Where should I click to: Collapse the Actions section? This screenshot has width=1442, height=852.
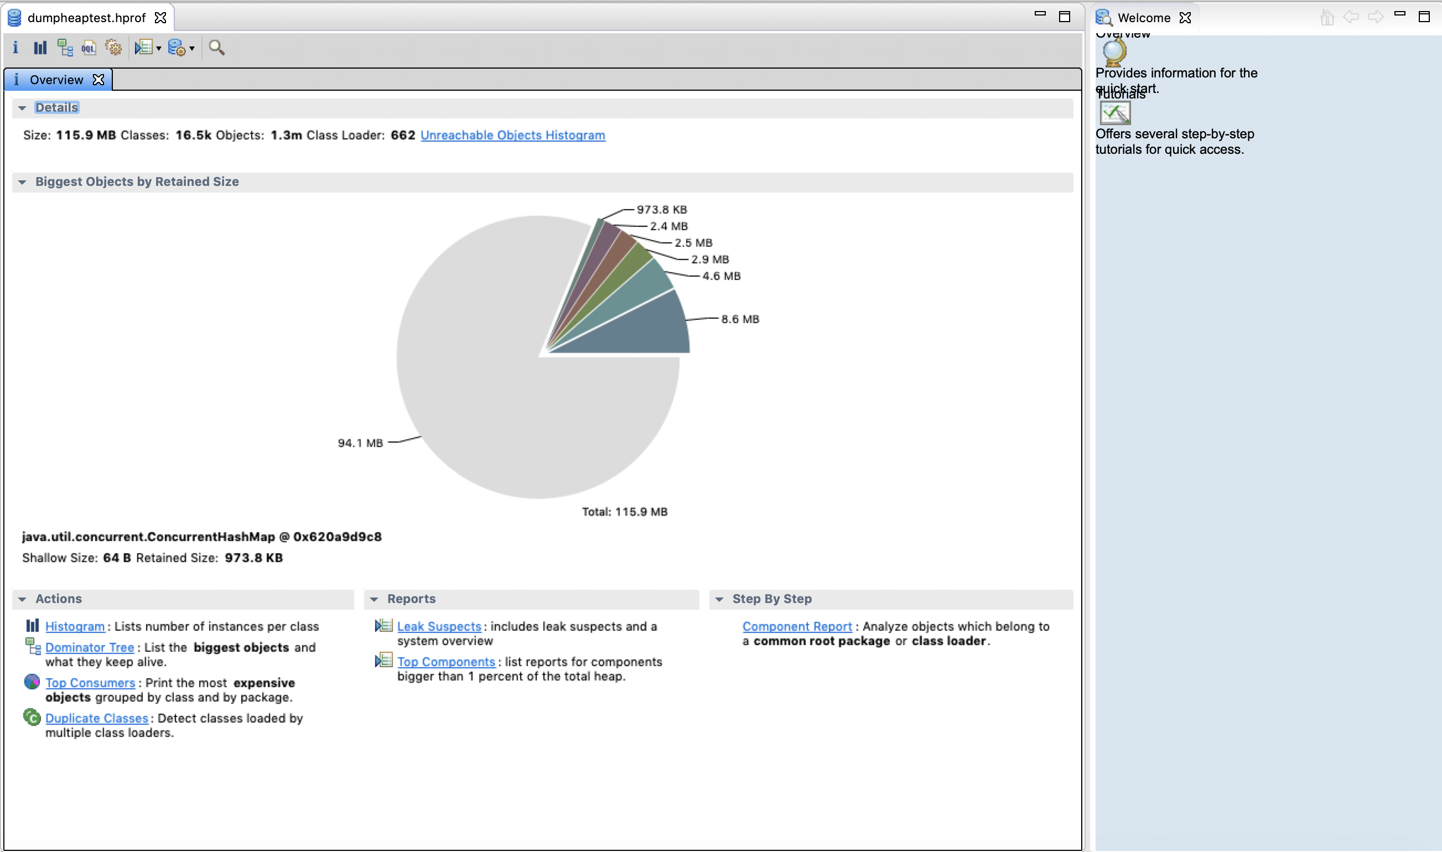coord(22,599)
